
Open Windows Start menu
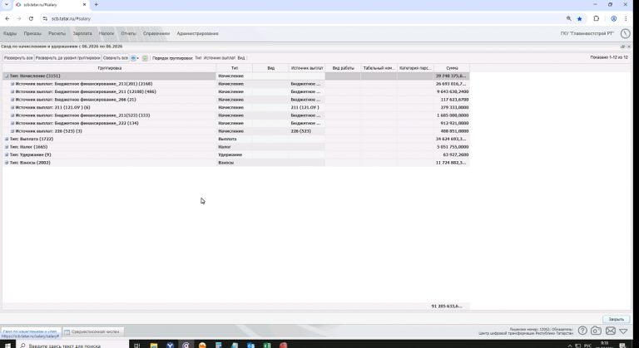[7, 346]
